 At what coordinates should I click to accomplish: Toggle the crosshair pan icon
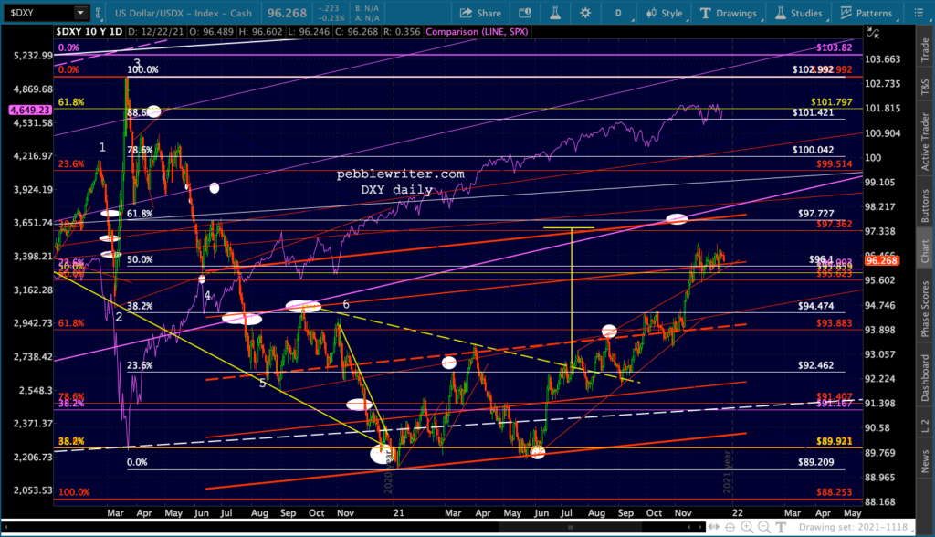(x=730, y=528)
